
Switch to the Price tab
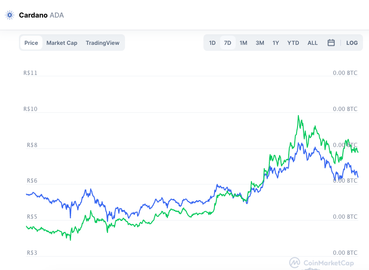coord(31,43)
